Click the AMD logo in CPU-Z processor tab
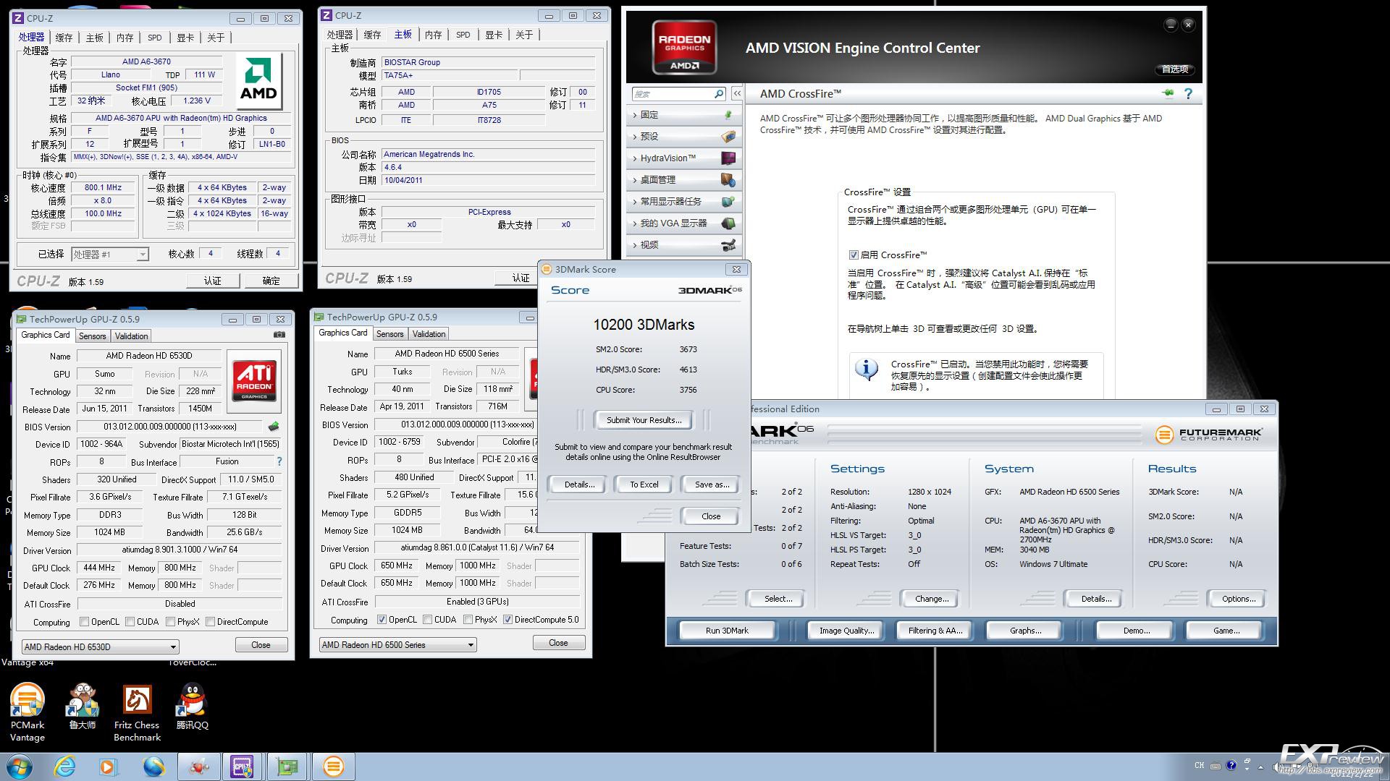The width and height of the screenshot is (1390, 781). 258,81
